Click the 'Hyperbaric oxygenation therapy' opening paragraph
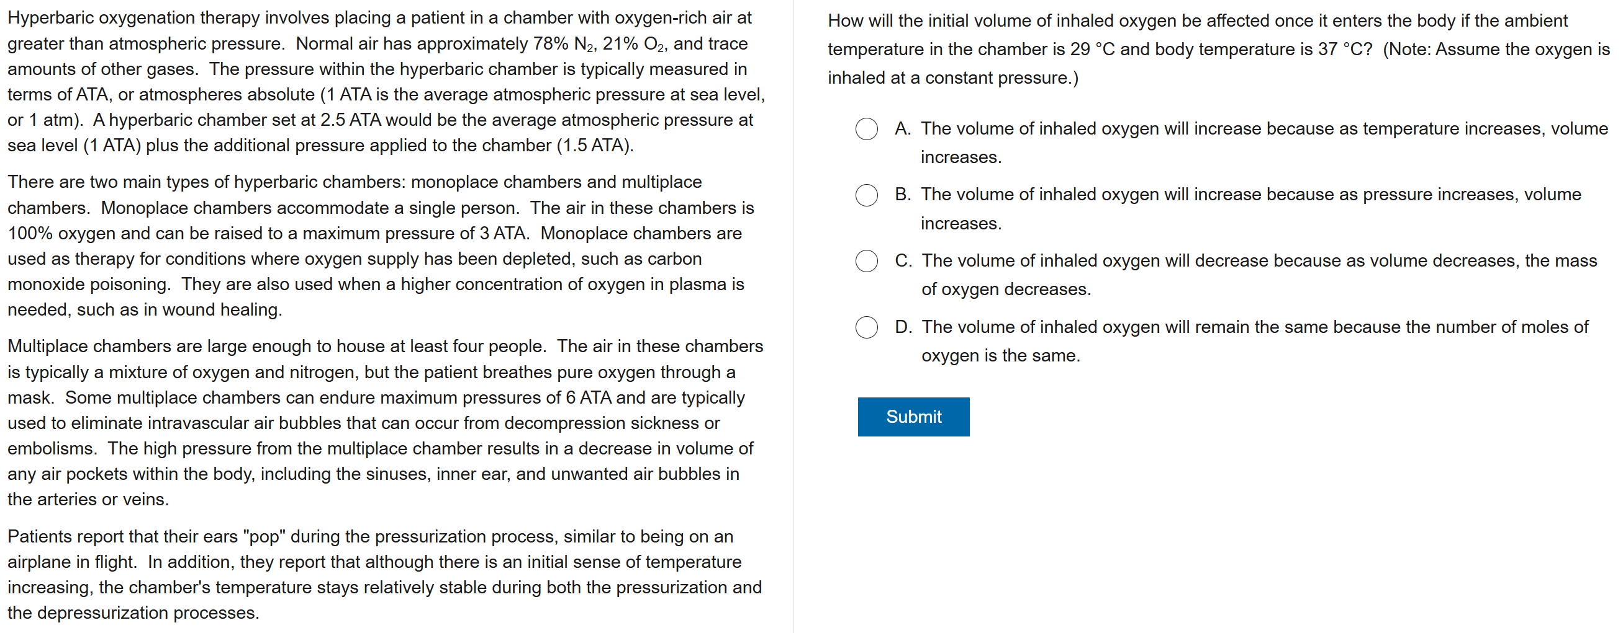The image size is (1623, 633). pyautogui.click(x=386, y=82)
